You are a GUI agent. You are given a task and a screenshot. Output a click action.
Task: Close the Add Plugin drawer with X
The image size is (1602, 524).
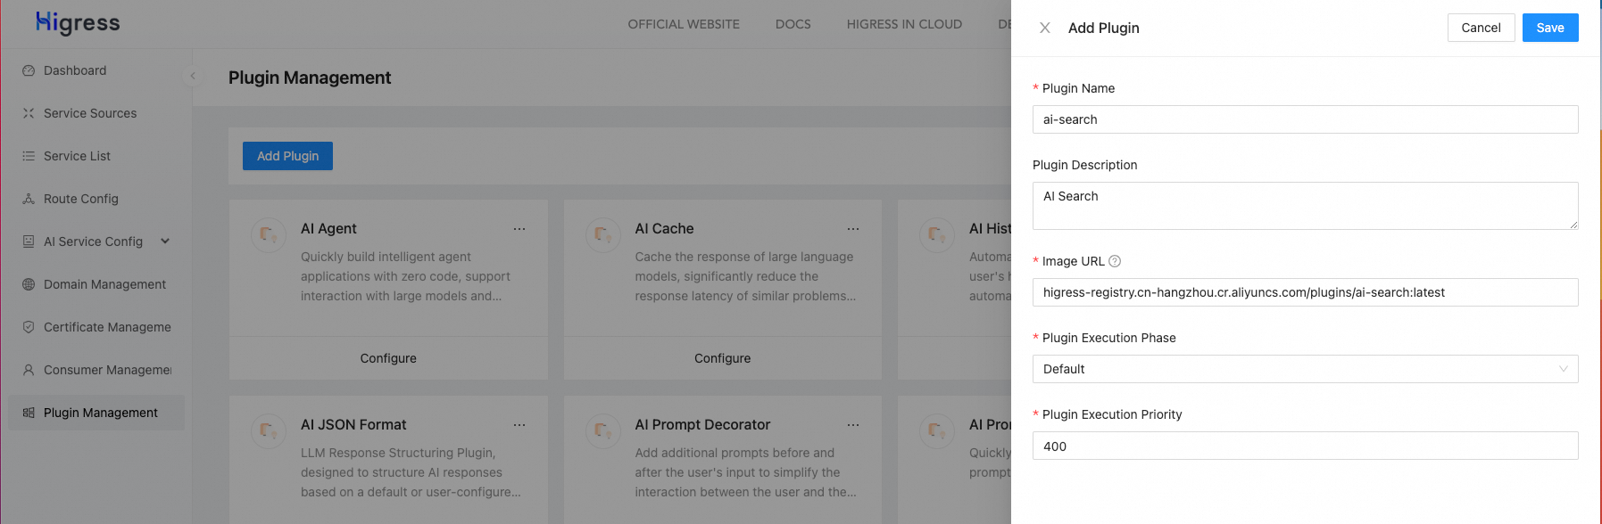coord(1044,28)
